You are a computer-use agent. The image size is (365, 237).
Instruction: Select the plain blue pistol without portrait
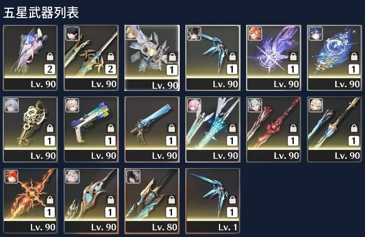tap(152, 129)
